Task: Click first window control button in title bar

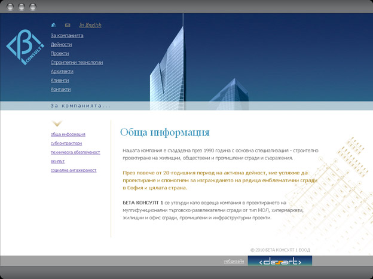Action: point(10,7)
